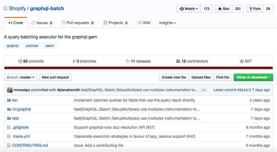Open the Wiki tab
This screenshot has width=277, height=152.
(x=144, y=23)
